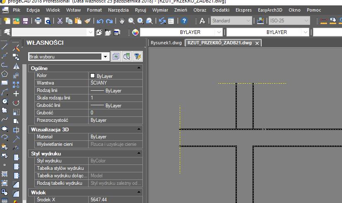This screenshot has width=342, height=203.
Task: Activate the Pan hand tool
Action: coord(122,21)
